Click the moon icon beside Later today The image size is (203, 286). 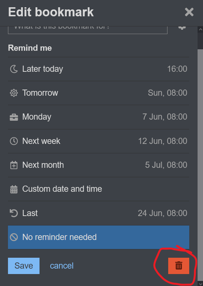[14, 69]
